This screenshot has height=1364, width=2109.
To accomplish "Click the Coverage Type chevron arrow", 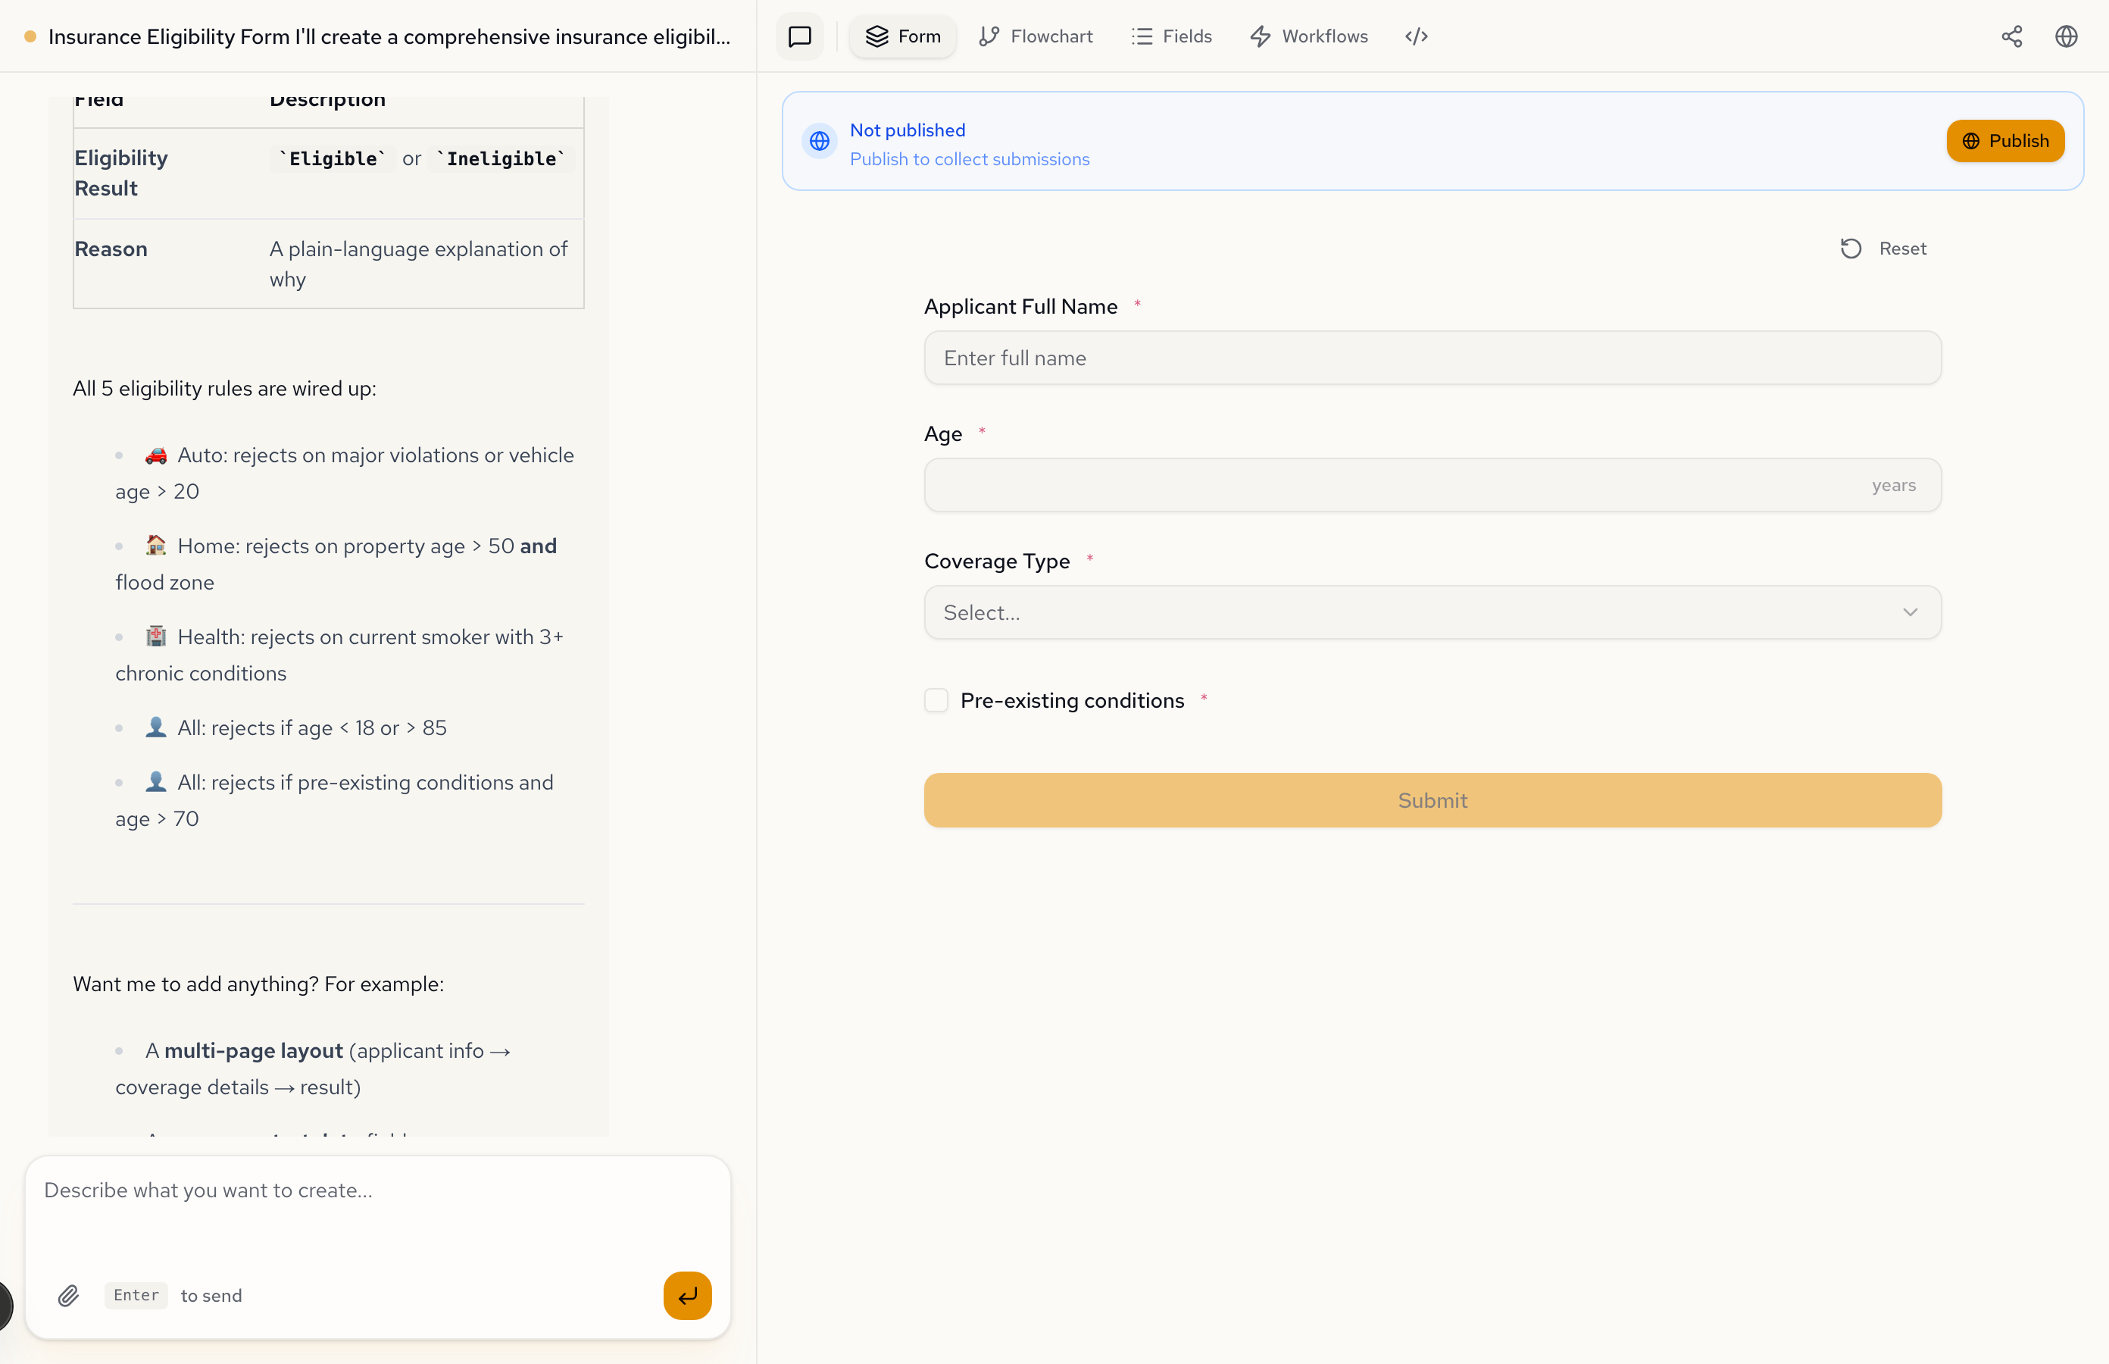I will pos(1910,613).
